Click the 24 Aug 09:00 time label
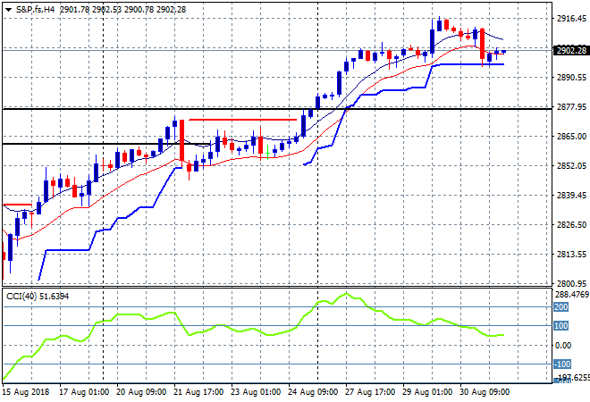The image size is (590, 402). click(x=313, y=392)
